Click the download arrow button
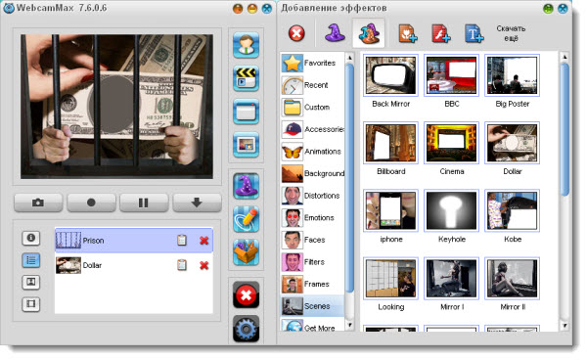The image size is (587, 360). click(197, 202)
